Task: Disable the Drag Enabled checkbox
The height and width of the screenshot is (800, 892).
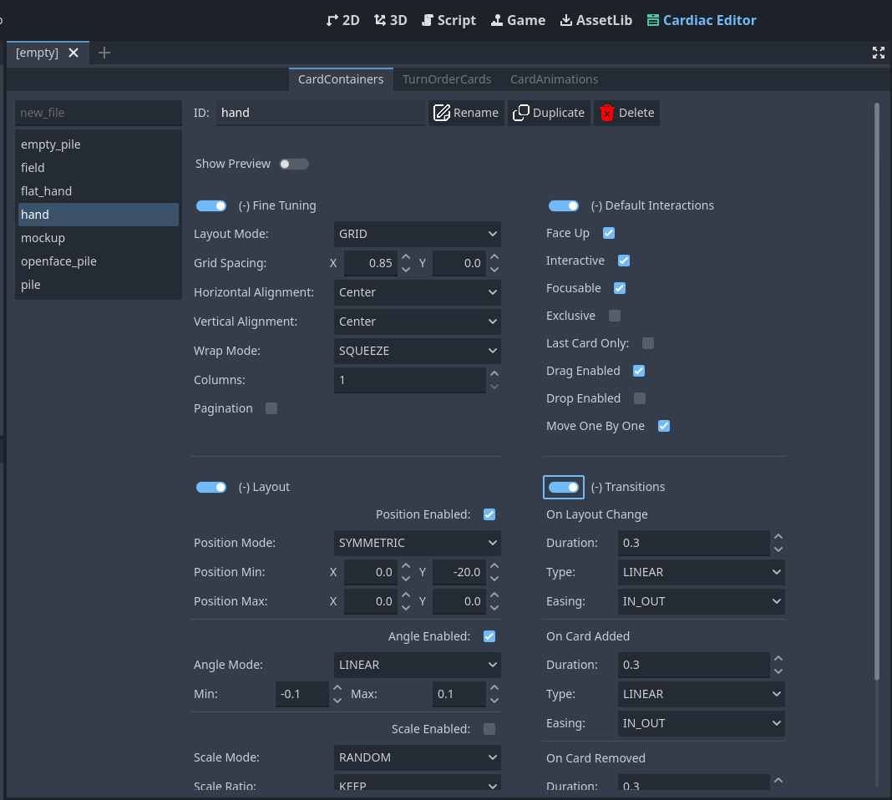Action: click(x=639, y=371)
